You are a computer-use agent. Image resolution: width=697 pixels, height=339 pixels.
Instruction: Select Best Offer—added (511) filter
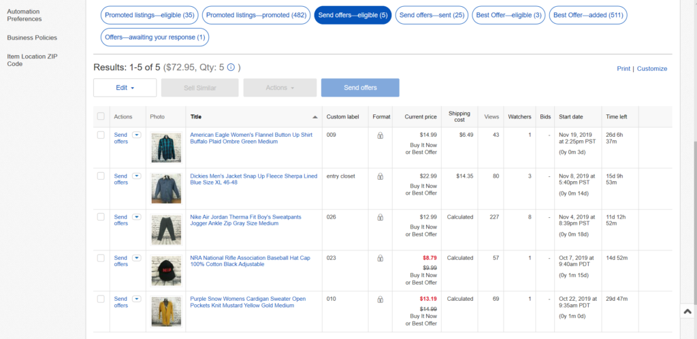coord(588,15)
